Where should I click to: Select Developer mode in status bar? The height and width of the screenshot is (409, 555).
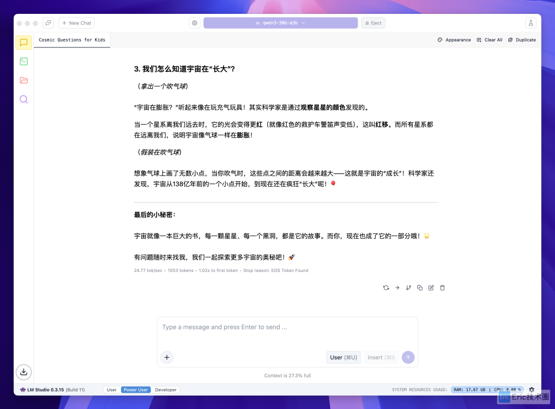(x=165, y=389)
